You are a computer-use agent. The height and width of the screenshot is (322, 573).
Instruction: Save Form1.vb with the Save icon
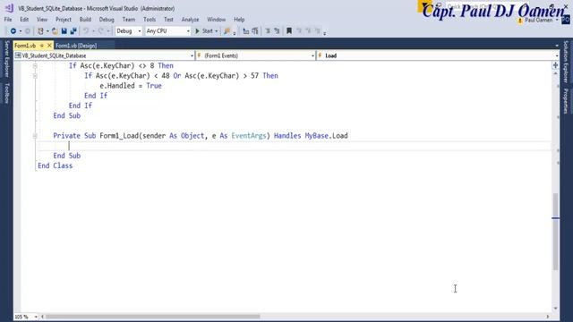[64, 31]
